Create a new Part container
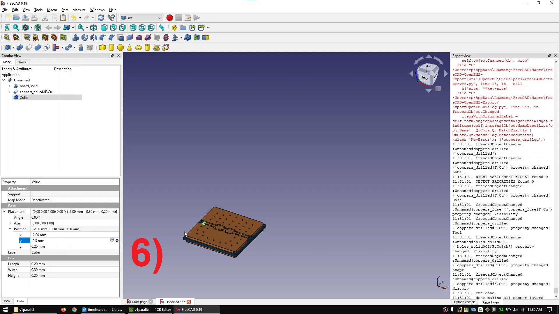 [174, 28]
